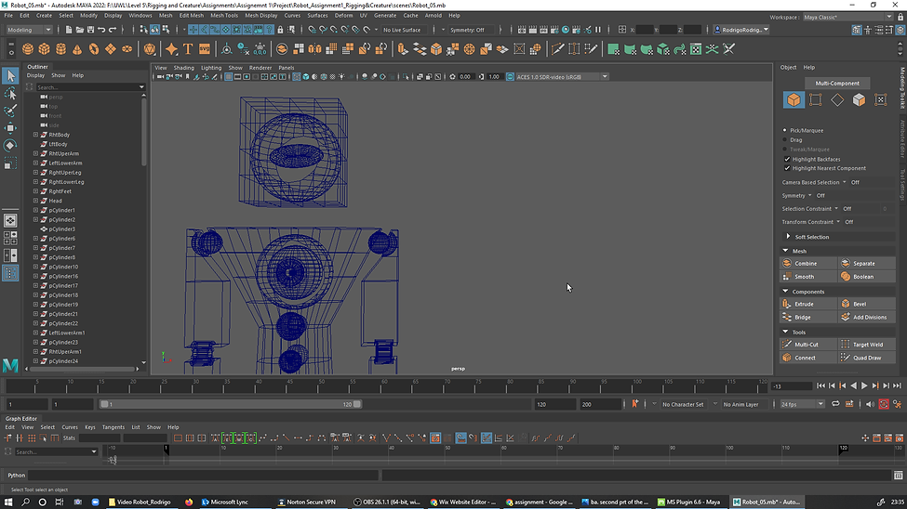
Task: Click the Separate button
Action: click(867, 264)
